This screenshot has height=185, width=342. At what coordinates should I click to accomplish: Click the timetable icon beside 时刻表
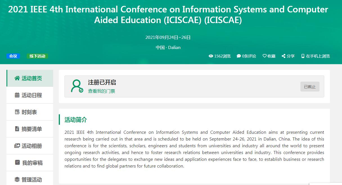(x=17, y=112)
